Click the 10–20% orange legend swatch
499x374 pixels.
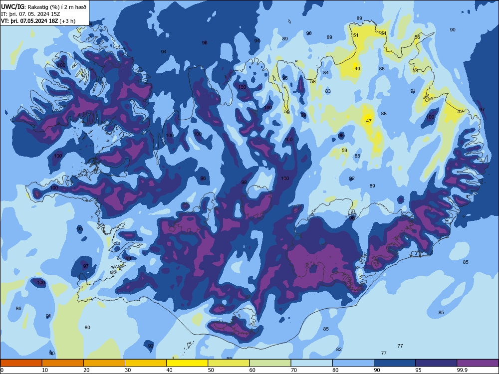[63, 363]
